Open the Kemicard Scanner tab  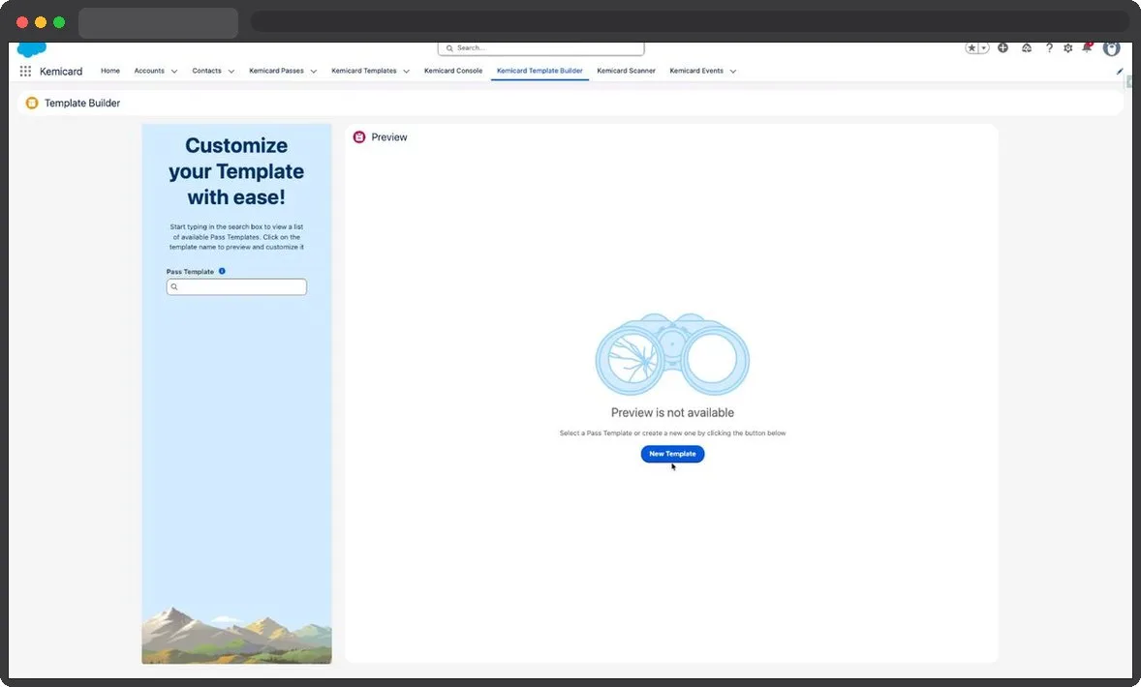click(626, 71)
